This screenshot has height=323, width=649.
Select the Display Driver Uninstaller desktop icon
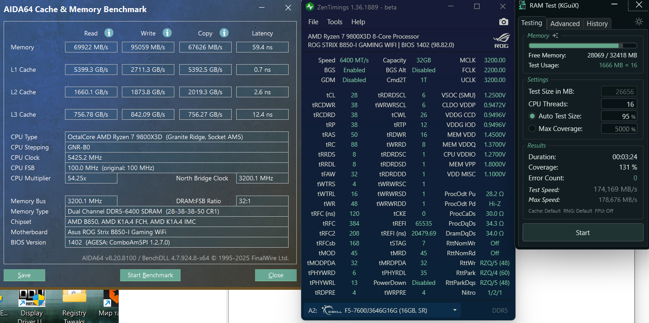point(31,305)
